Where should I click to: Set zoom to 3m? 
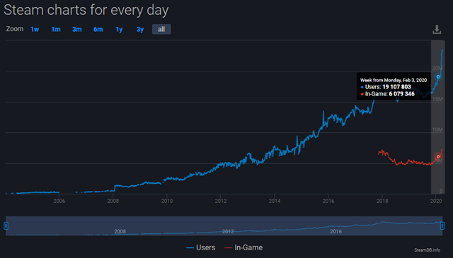pyautogui.click(x=77, y=30)
